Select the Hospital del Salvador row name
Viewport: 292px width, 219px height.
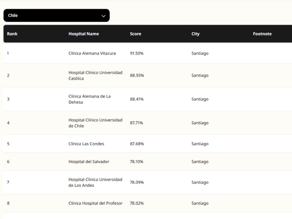(89, 162)
